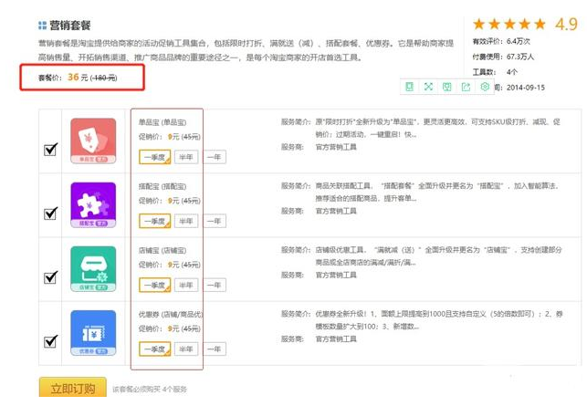This screenshot has height=406, width=587.
Task: Click the date 2014-09-15
Action: coord(526,88)
